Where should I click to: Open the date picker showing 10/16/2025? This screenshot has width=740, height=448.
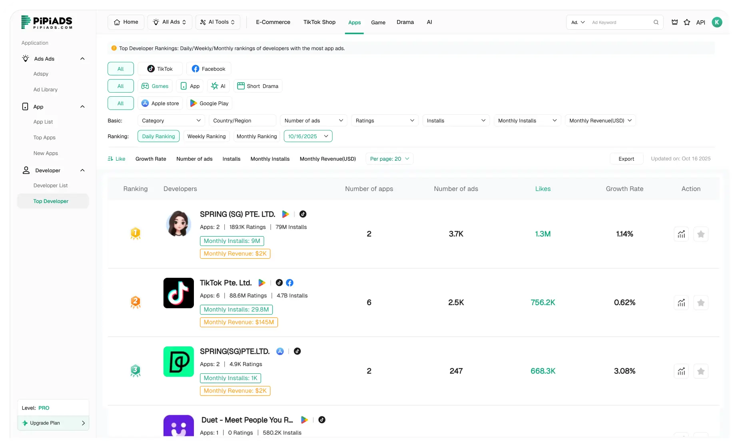(308, 136)
